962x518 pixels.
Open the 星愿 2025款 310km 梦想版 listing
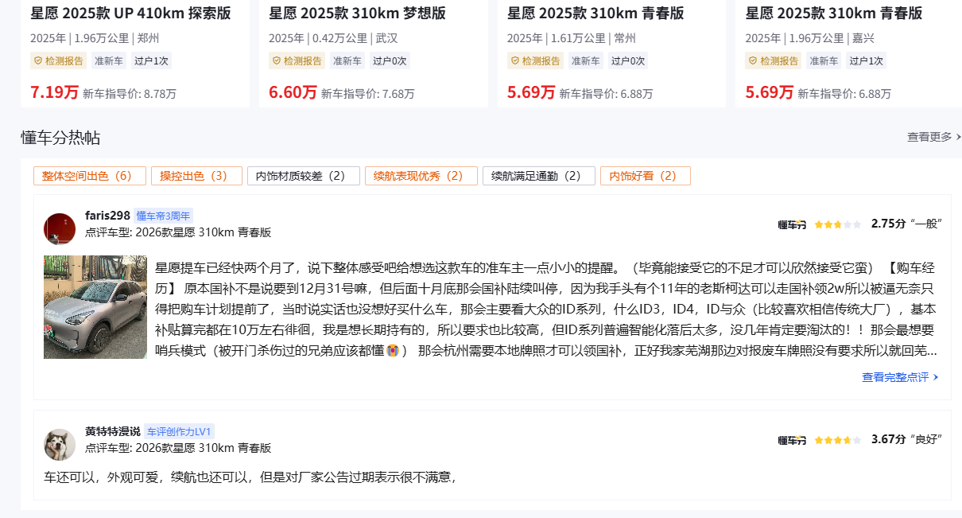[x=357, y=14]
